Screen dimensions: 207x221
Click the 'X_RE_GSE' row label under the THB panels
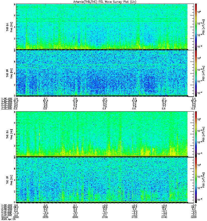click(x=7, y=99)
